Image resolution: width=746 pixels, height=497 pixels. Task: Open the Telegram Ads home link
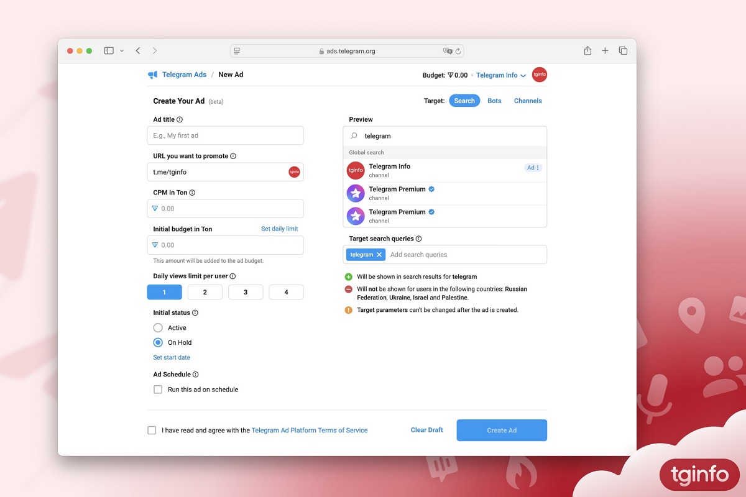pyautogui.click(x=184, y=75)
